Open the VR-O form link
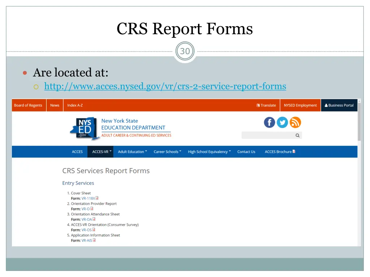 85,209
